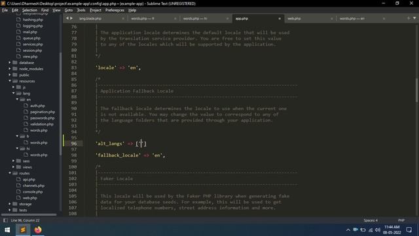Open the volume control in tray
The image size is (419, 236).
point(378,230)
